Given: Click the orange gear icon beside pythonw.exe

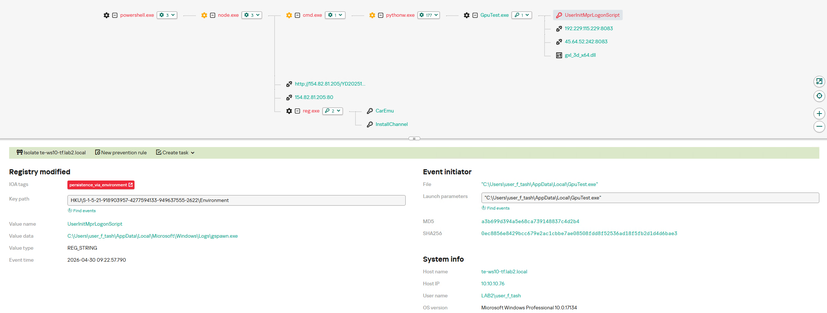Looking at the screenshot, I should [372, 15].
